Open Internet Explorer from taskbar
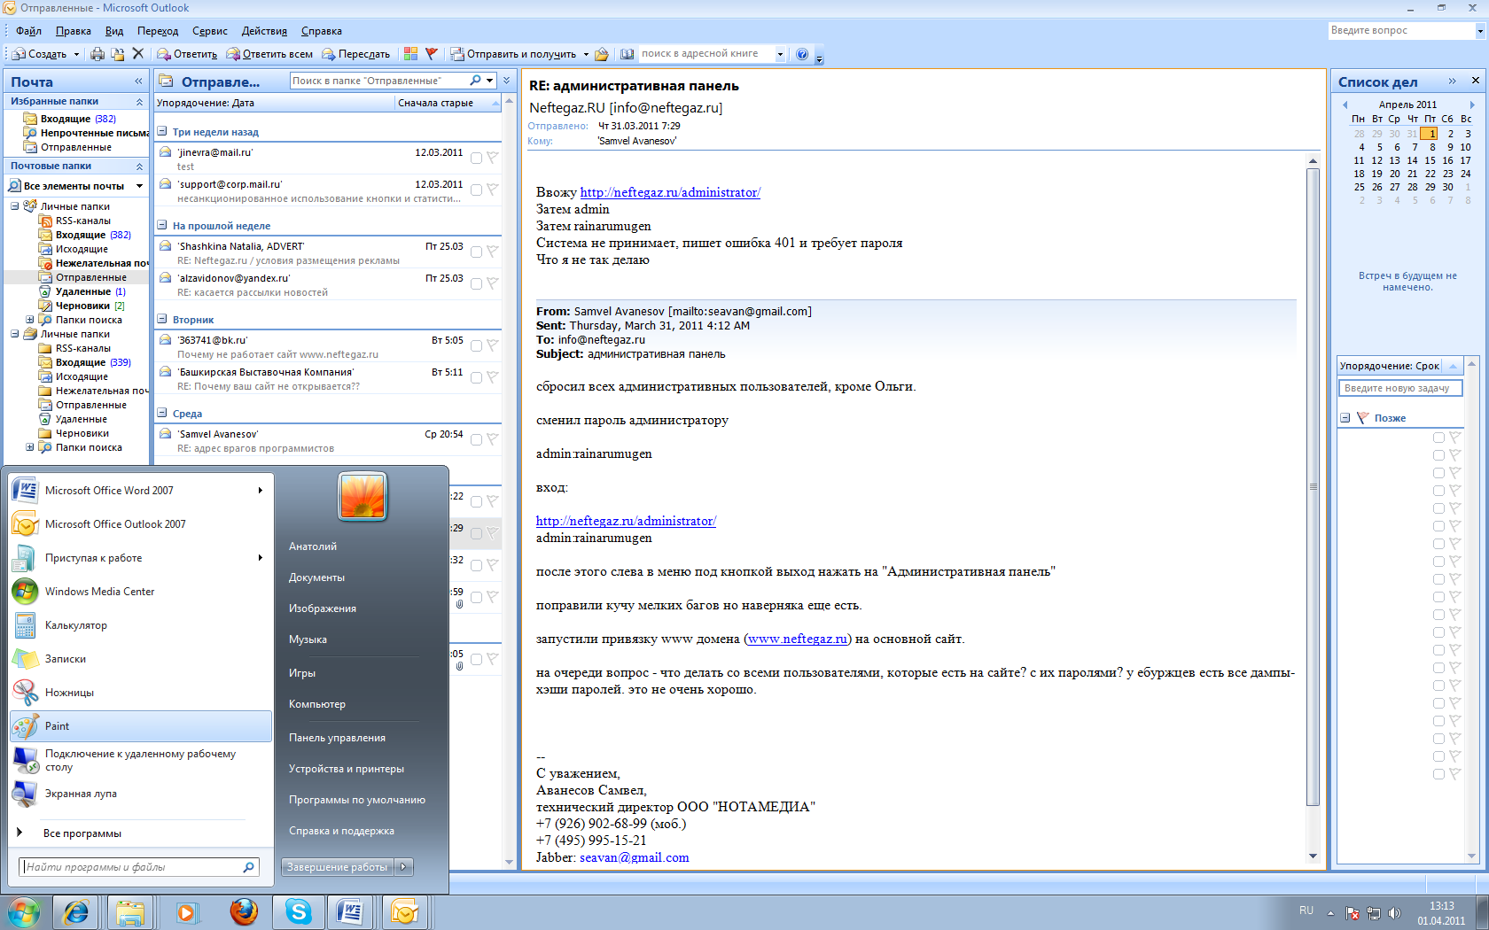The width and height of the screenshot is (1489, 930). point(76,911)
